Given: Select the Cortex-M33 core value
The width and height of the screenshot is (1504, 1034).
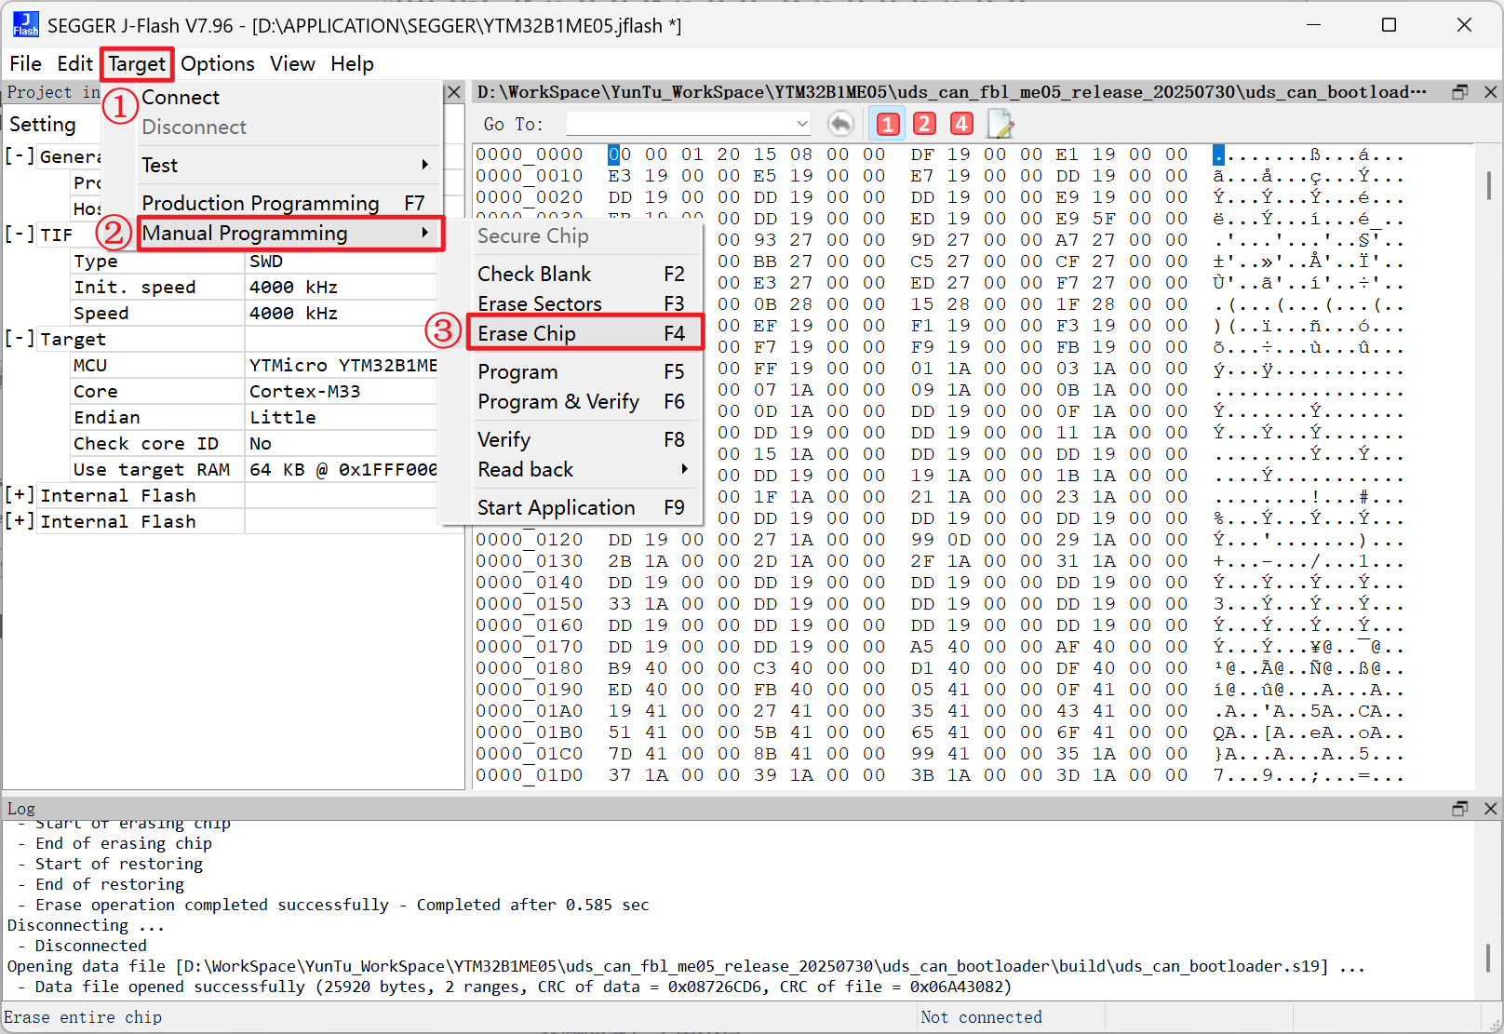Looking at the screenshot, I should 341,392.
